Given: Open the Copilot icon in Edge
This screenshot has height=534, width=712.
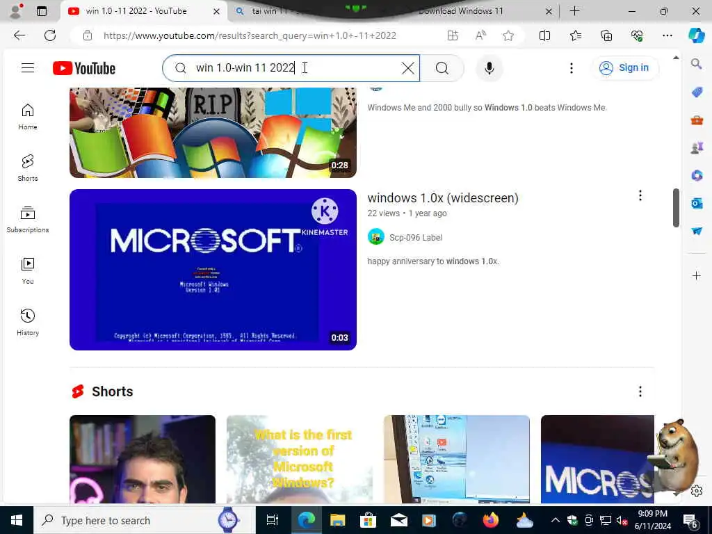Looking at the screenshot, I should [x=696, y=35].
